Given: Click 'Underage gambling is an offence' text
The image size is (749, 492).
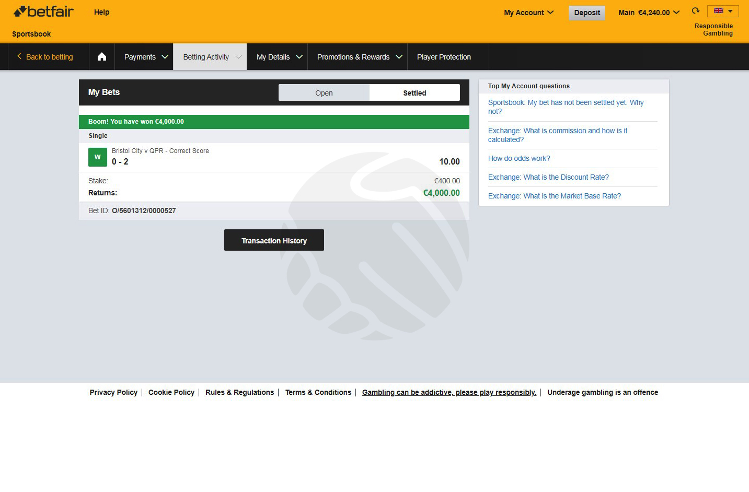Looking at the screenshot, I should (x=603, y=392).
